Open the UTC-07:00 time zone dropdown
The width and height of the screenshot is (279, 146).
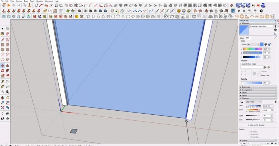coord(253,102)
